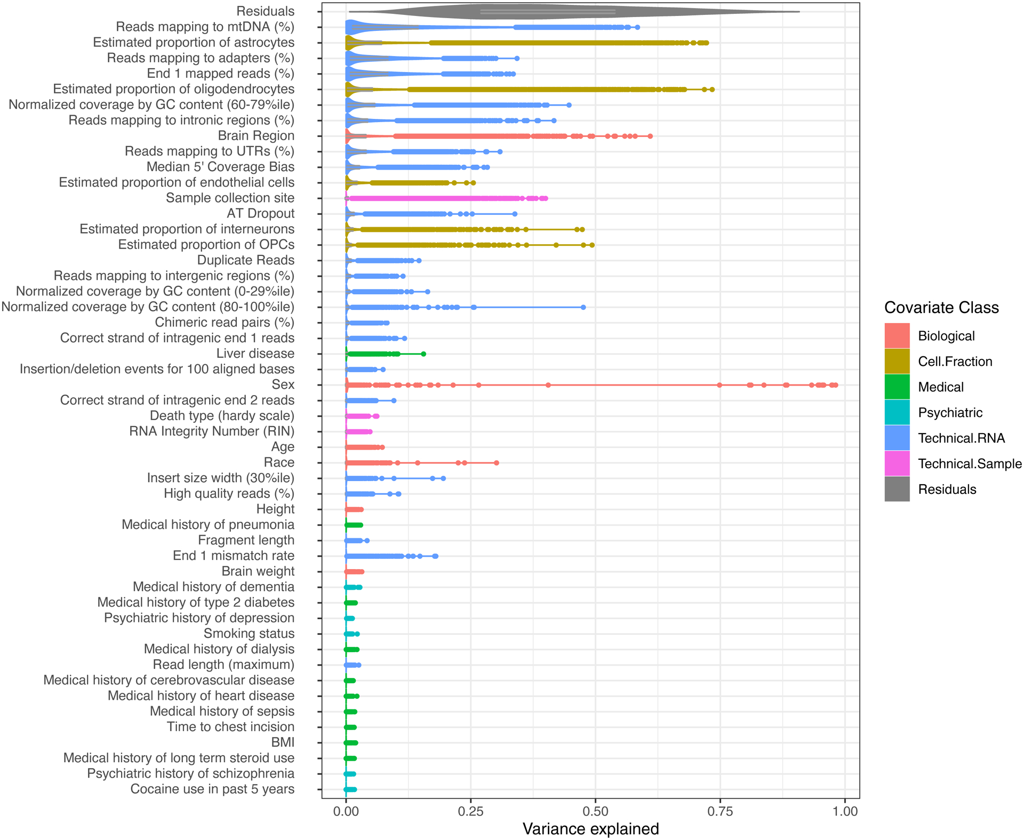Click the 'Reads mapping to mtDNA (%)' label
This screenshot has height=840, width=1024.
(x=205, y=27)
